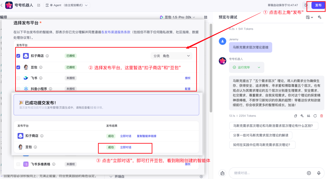Tick the 抖音小程序 platform checkbox
Screen dimensions: 326x179
tap(18, 89)
